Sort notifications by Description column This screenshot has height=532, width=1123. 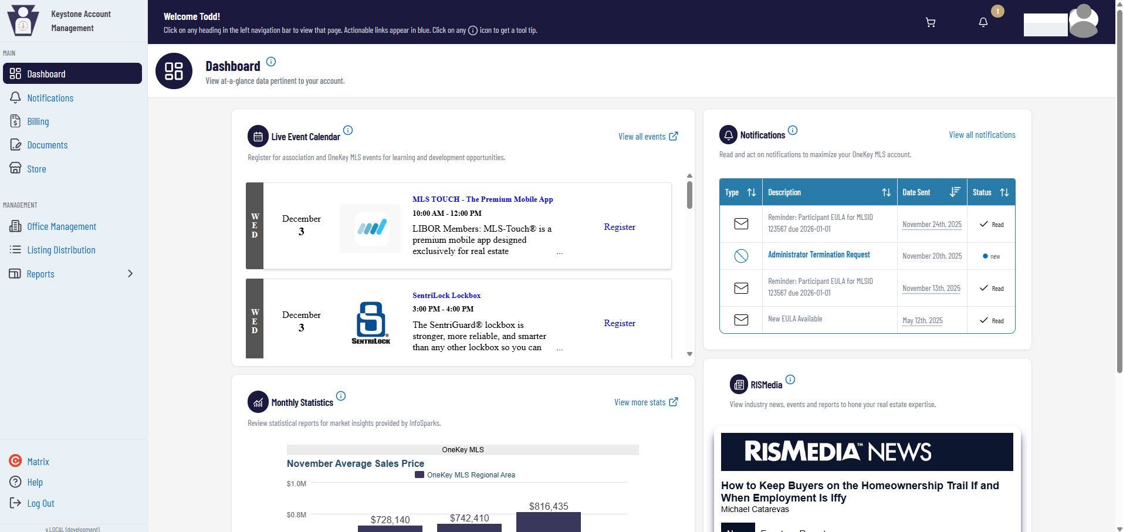coord(886,192)
